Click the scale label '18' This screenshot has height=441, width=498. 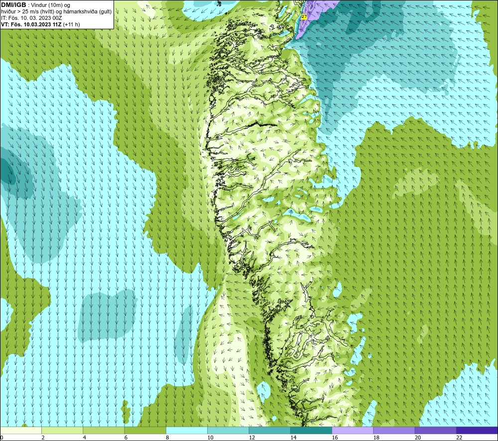[376, 438]
